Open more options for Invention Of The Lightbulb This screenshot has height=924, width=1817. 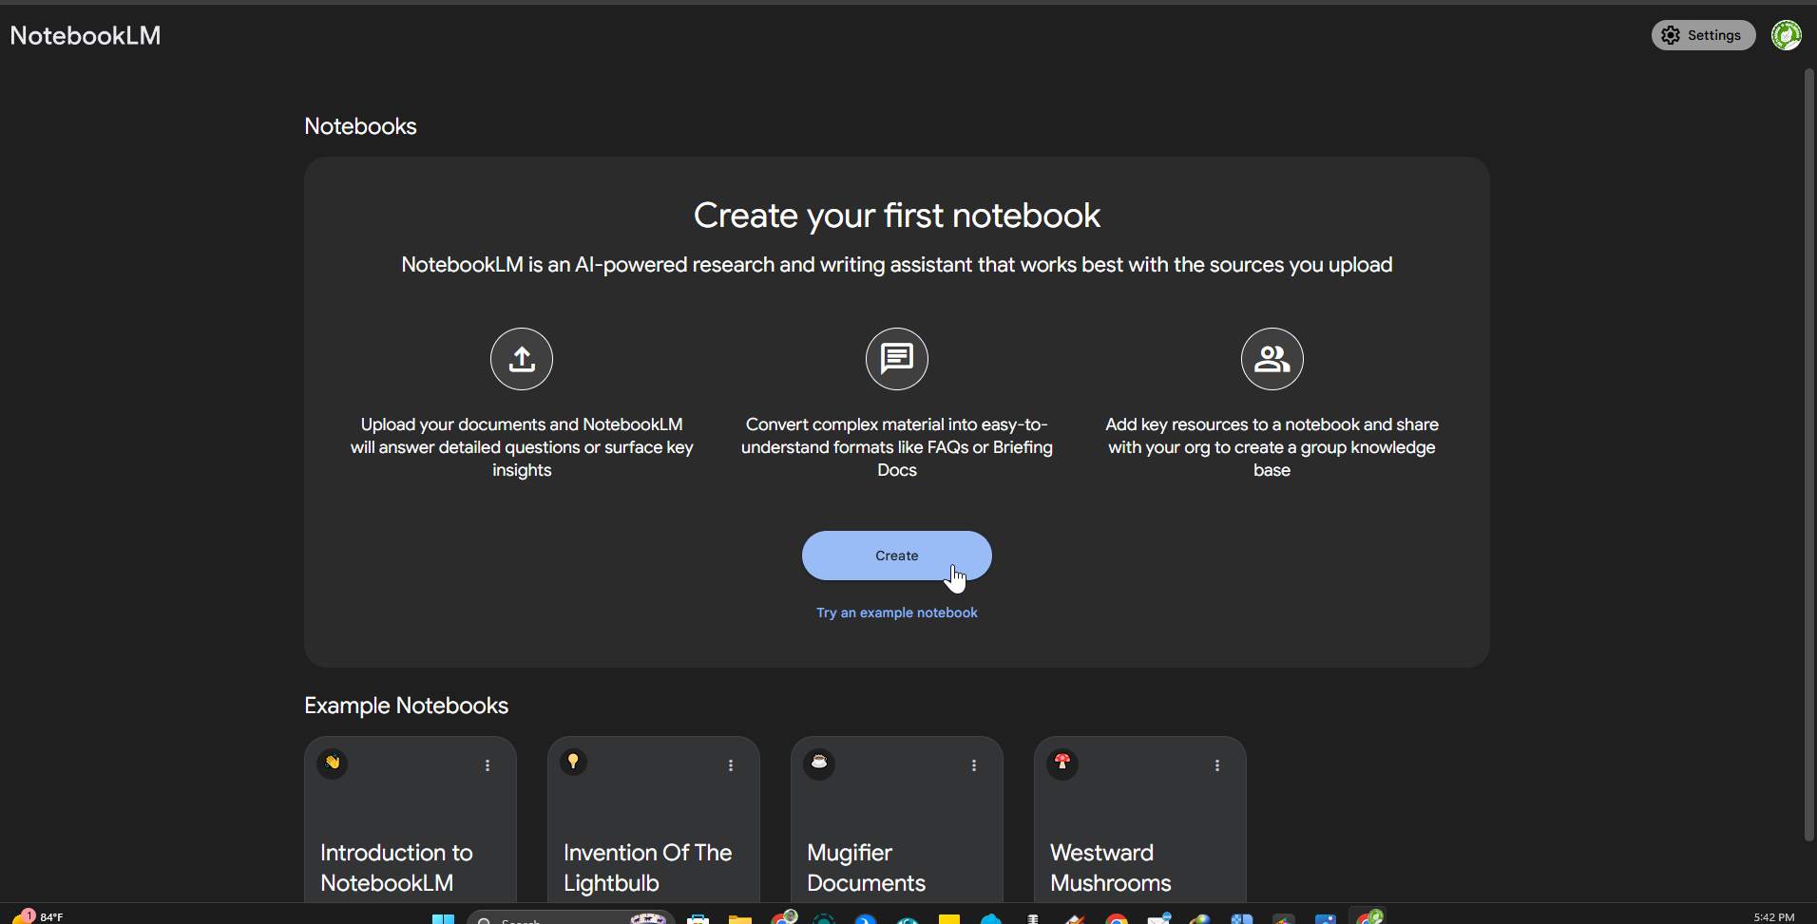tap(731, 765)
